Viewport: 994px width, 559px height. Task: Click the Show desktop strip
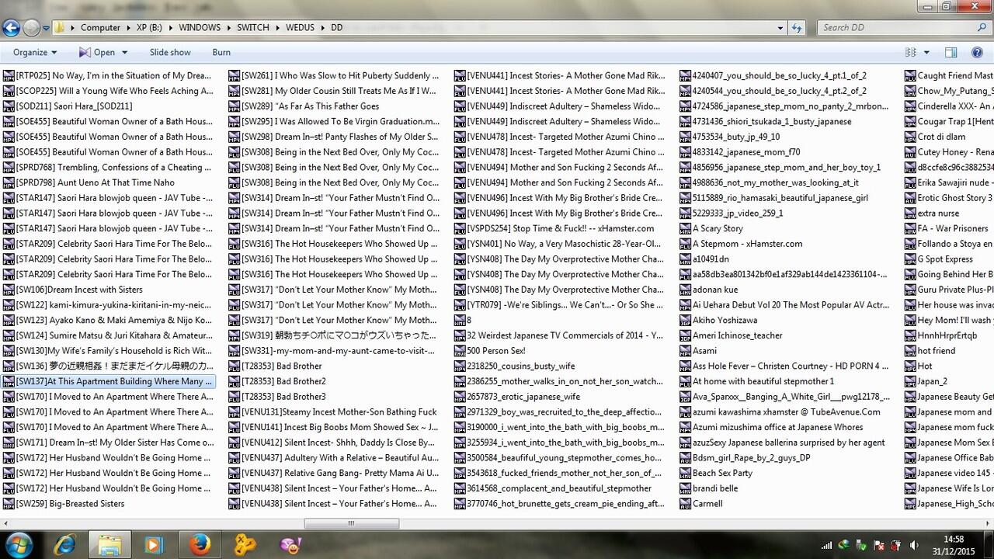(989, 545)
